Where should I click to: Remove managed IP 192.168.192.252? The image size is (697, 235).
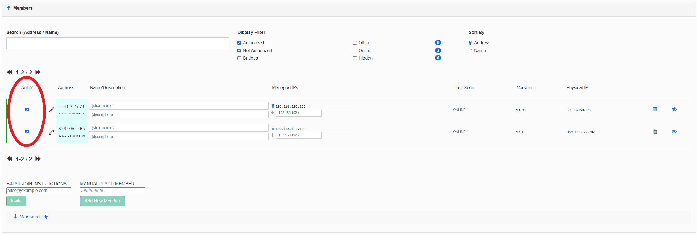(273, 106)
